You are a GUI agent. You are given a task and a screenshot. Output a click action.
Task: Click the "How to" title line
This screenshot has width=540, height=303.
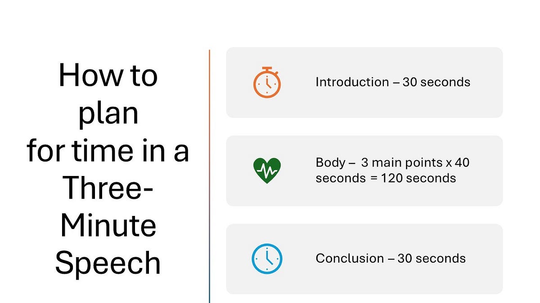(x=108, y=75)
